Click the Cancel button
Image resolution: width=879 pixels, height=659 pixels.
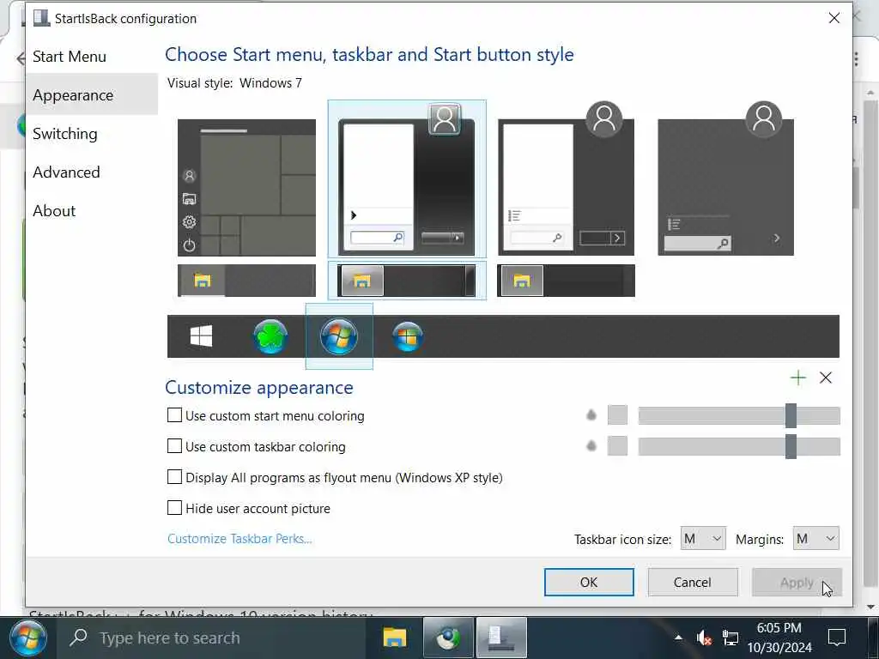coord(693,583)
